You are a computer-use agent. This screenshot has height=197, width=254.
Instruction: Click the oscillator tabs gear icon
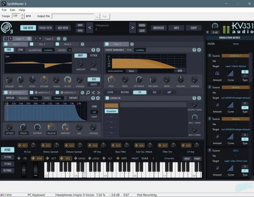tap(83, 44)
